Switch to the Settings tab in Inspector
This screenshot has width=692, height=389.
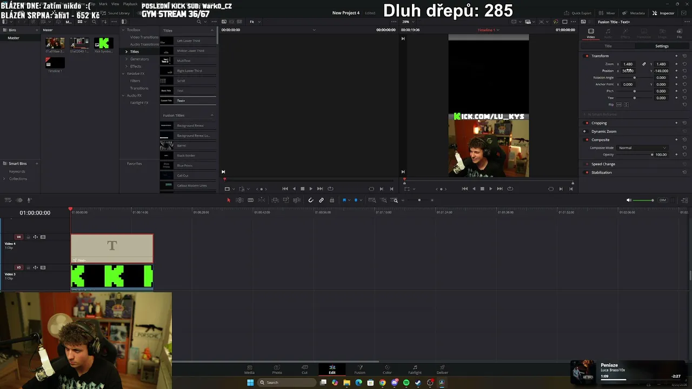(x=662, y=46)
